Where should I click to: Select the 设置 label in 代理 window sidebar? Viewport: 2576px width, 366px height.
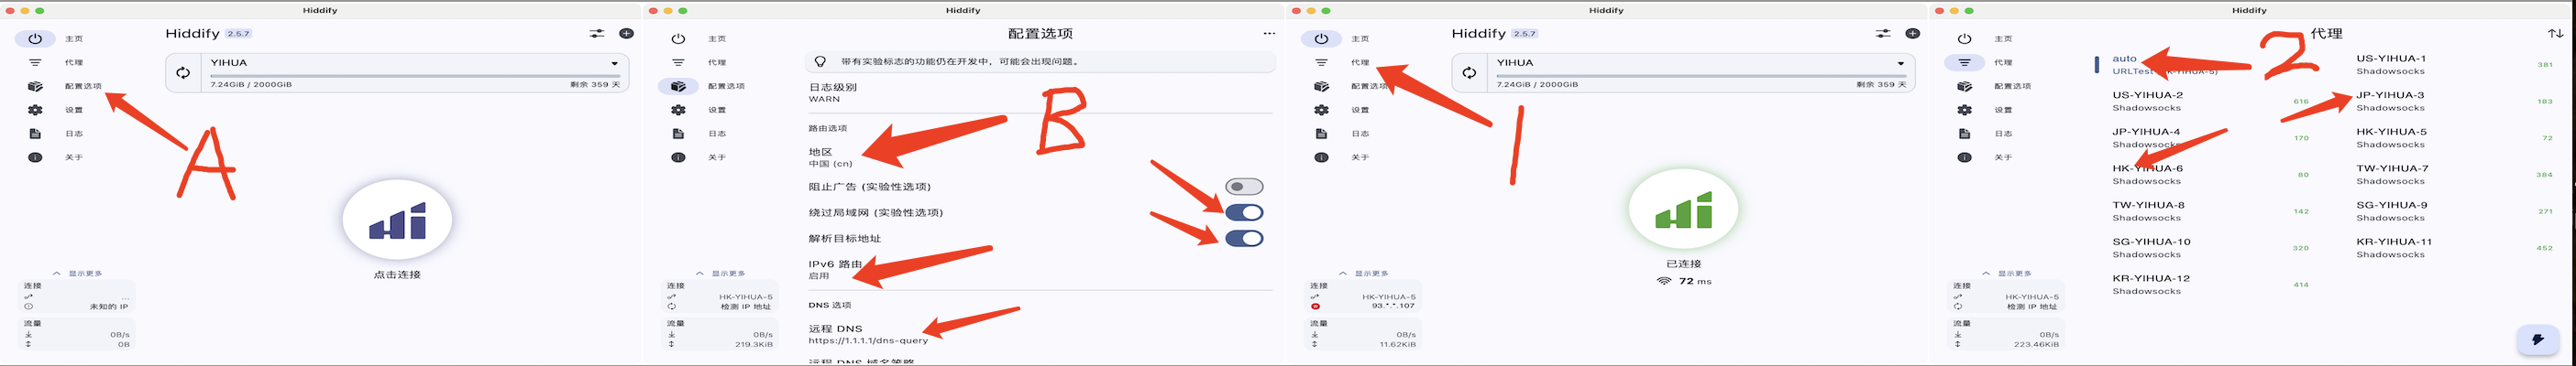pyautogui.click(x=2003, y=110)
